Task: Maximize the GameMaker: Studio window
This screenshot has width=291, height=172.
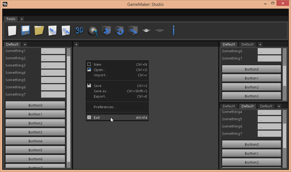Action: pyautogui.click(x=273, y=3)
